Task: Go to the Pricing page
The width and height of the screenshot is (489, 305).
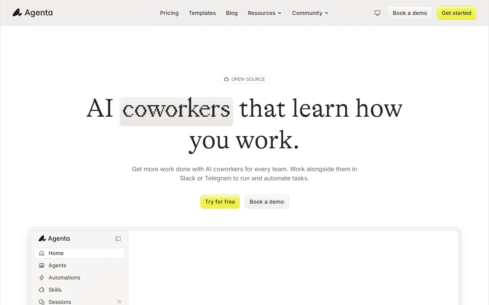Action: (x=169, y=13)
